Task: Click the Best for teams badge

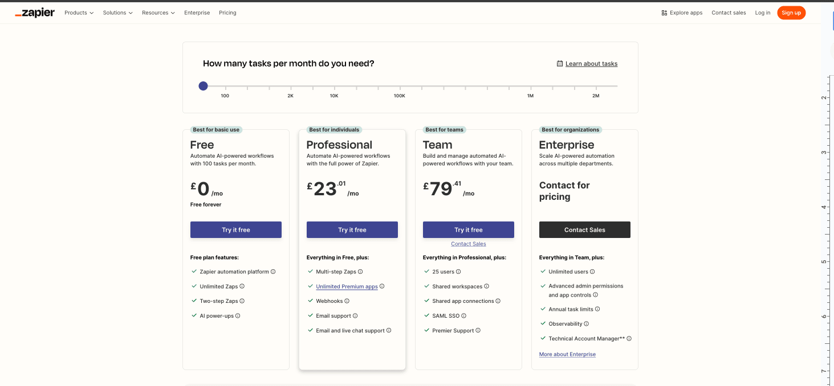Action: [x=445, y=130]
